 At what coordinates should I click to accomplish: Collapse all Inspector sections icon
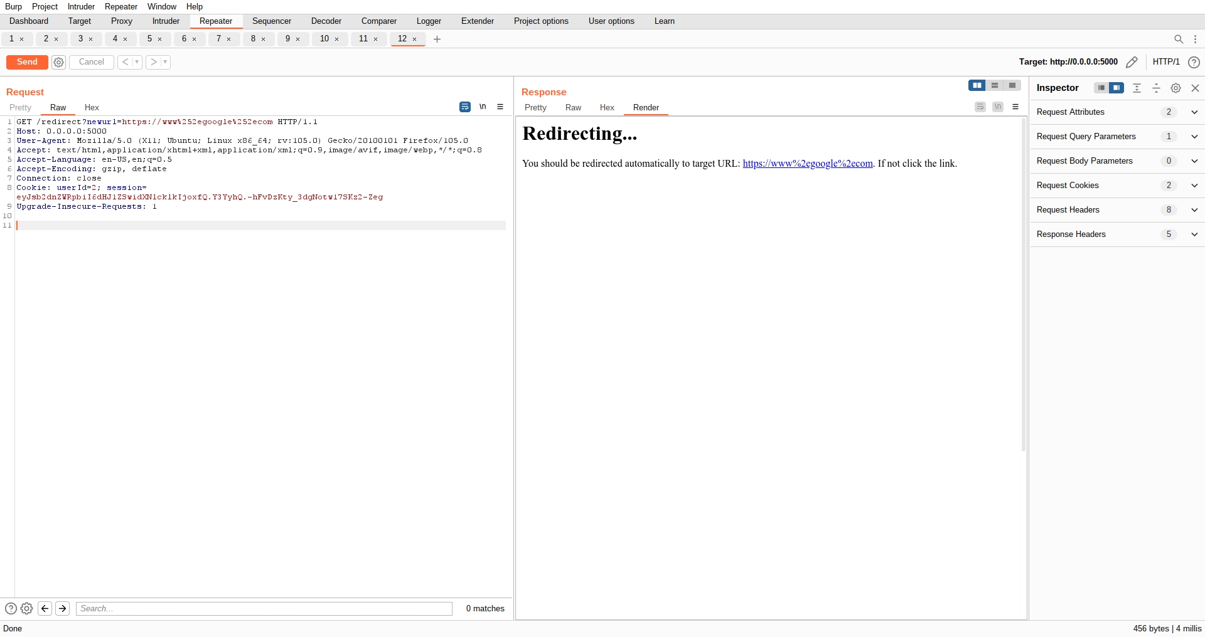point(1156,88)
